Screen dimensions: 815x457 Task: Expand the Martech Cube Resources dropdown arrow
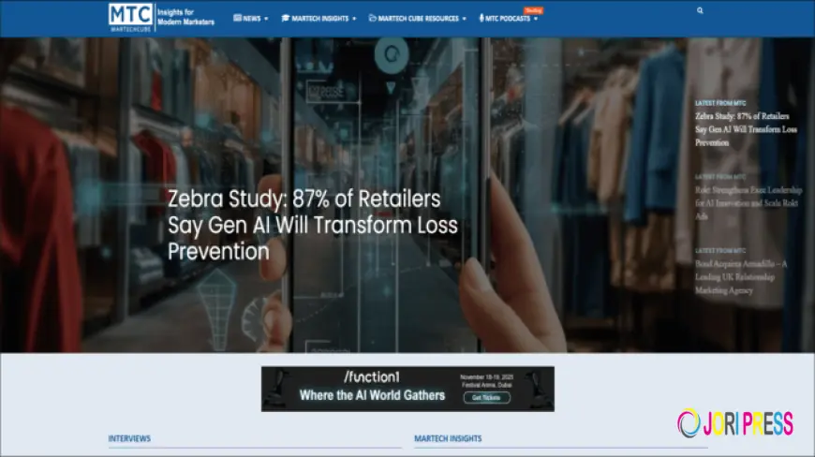tap(464, 19)
